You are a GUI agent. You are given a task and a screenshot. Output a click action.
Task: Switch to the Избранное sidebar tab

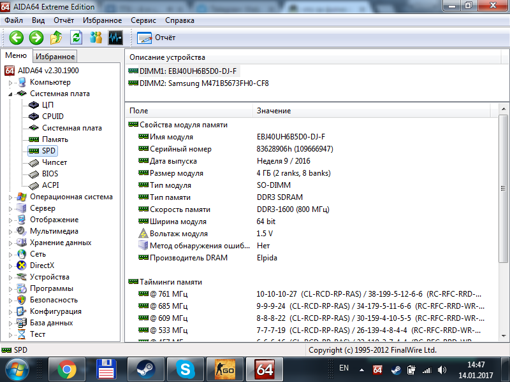click(x=55, y=57)
